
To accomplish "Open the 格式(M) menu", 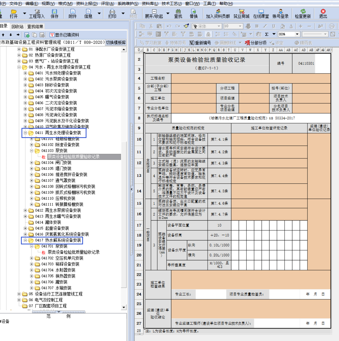I will (65, 3).
